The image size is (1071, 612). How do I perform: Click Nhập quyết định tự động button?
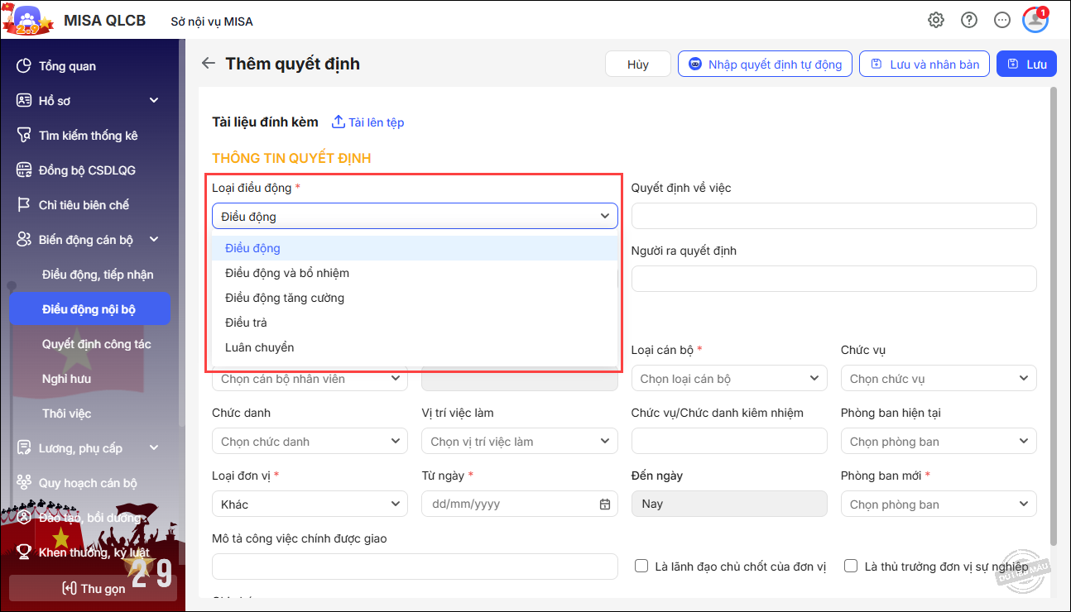765,65
